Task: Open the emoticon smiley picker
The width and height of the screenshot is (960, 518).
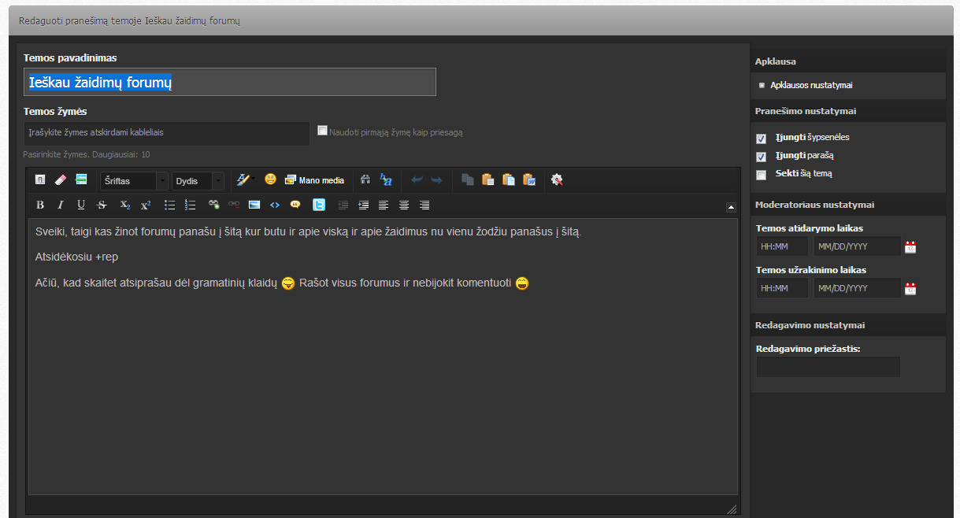Action: click(x=270, y=180)
